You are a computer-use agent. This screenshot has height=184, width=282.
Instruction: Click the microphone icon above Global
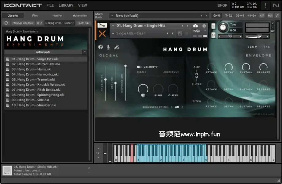click(108, 47)
